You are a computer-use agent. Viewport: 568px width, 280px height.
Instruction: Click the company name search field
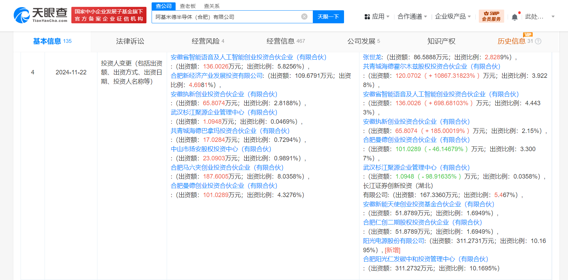pyautogui.click(x=226, y=17)
